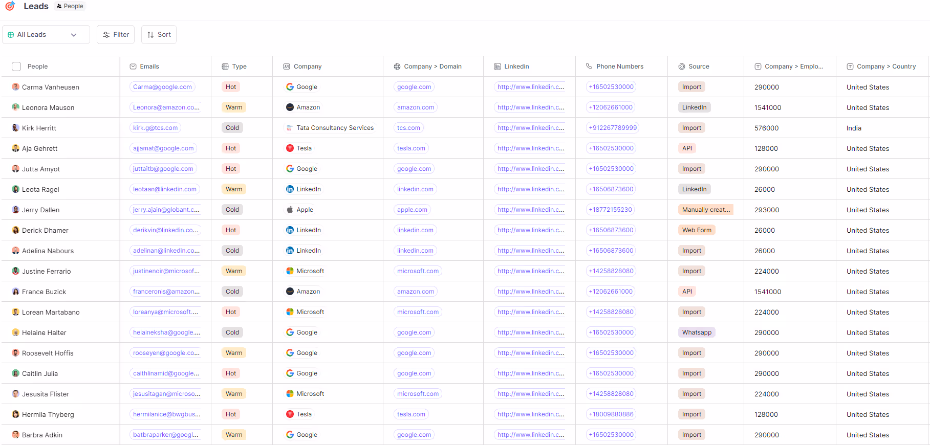930x445 pixels.
Task: Click the API source tag in Aja Gehrett's row
Action: click(x=687, y=148)
